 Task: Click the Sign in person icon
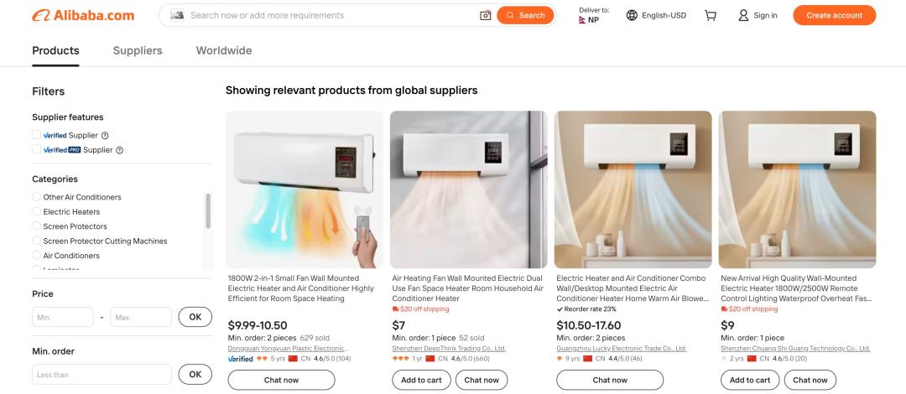click(x=743, y=15)
